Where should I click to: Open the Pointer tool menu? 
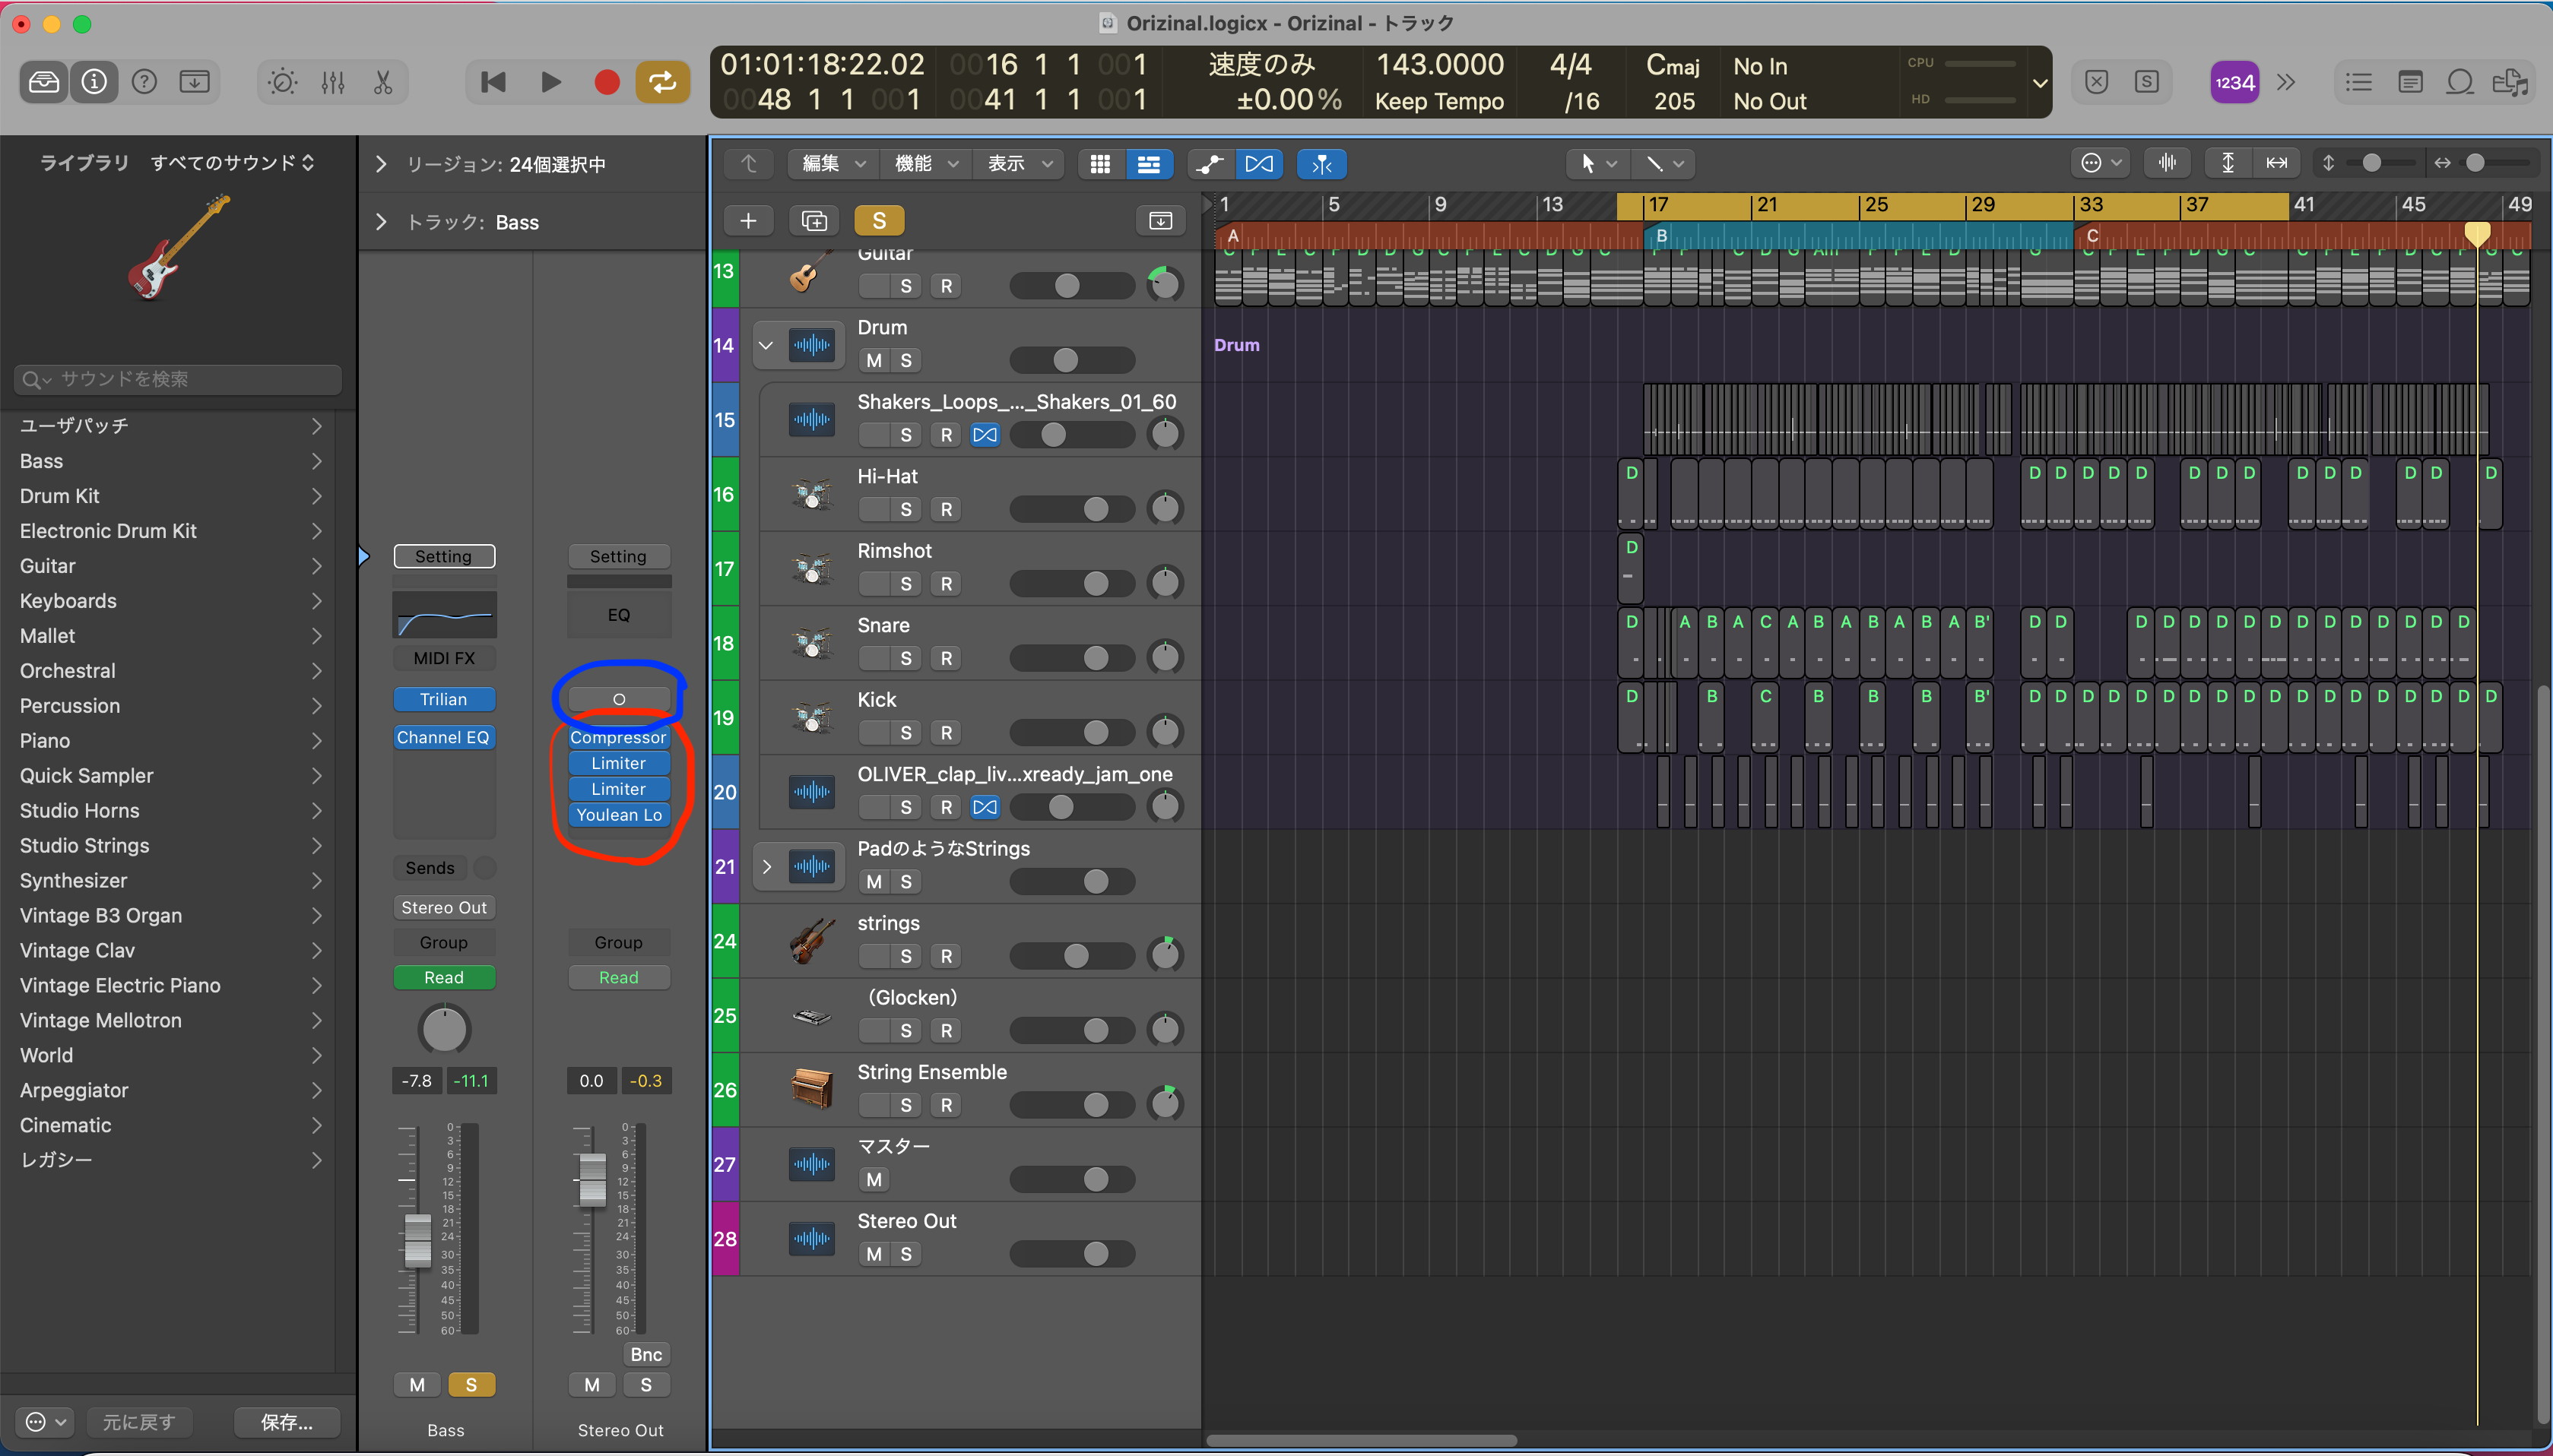pos(1597,163)
